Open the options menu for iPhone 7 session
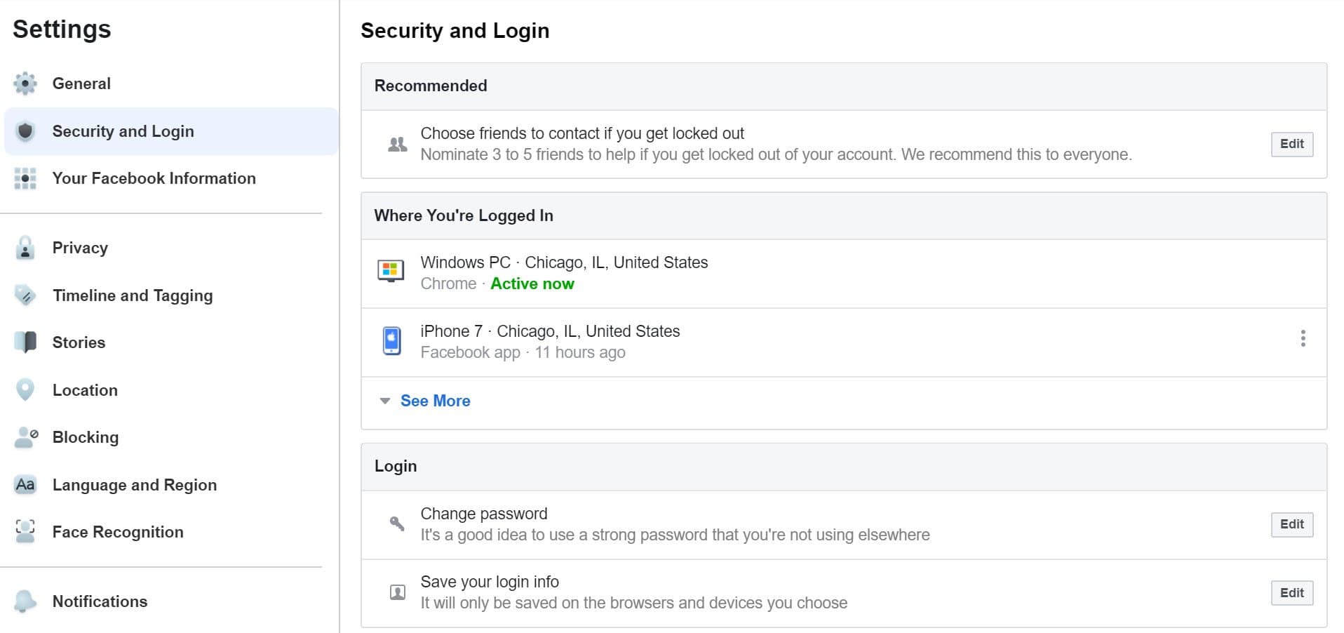This screenshot has height=633, width=1344. (1303, 339)
